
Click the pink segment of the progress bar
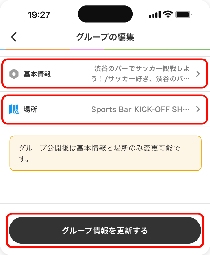(87, 50)
